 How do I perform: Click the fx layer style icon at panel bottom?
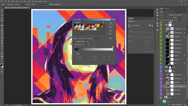[x=171, y=105]
